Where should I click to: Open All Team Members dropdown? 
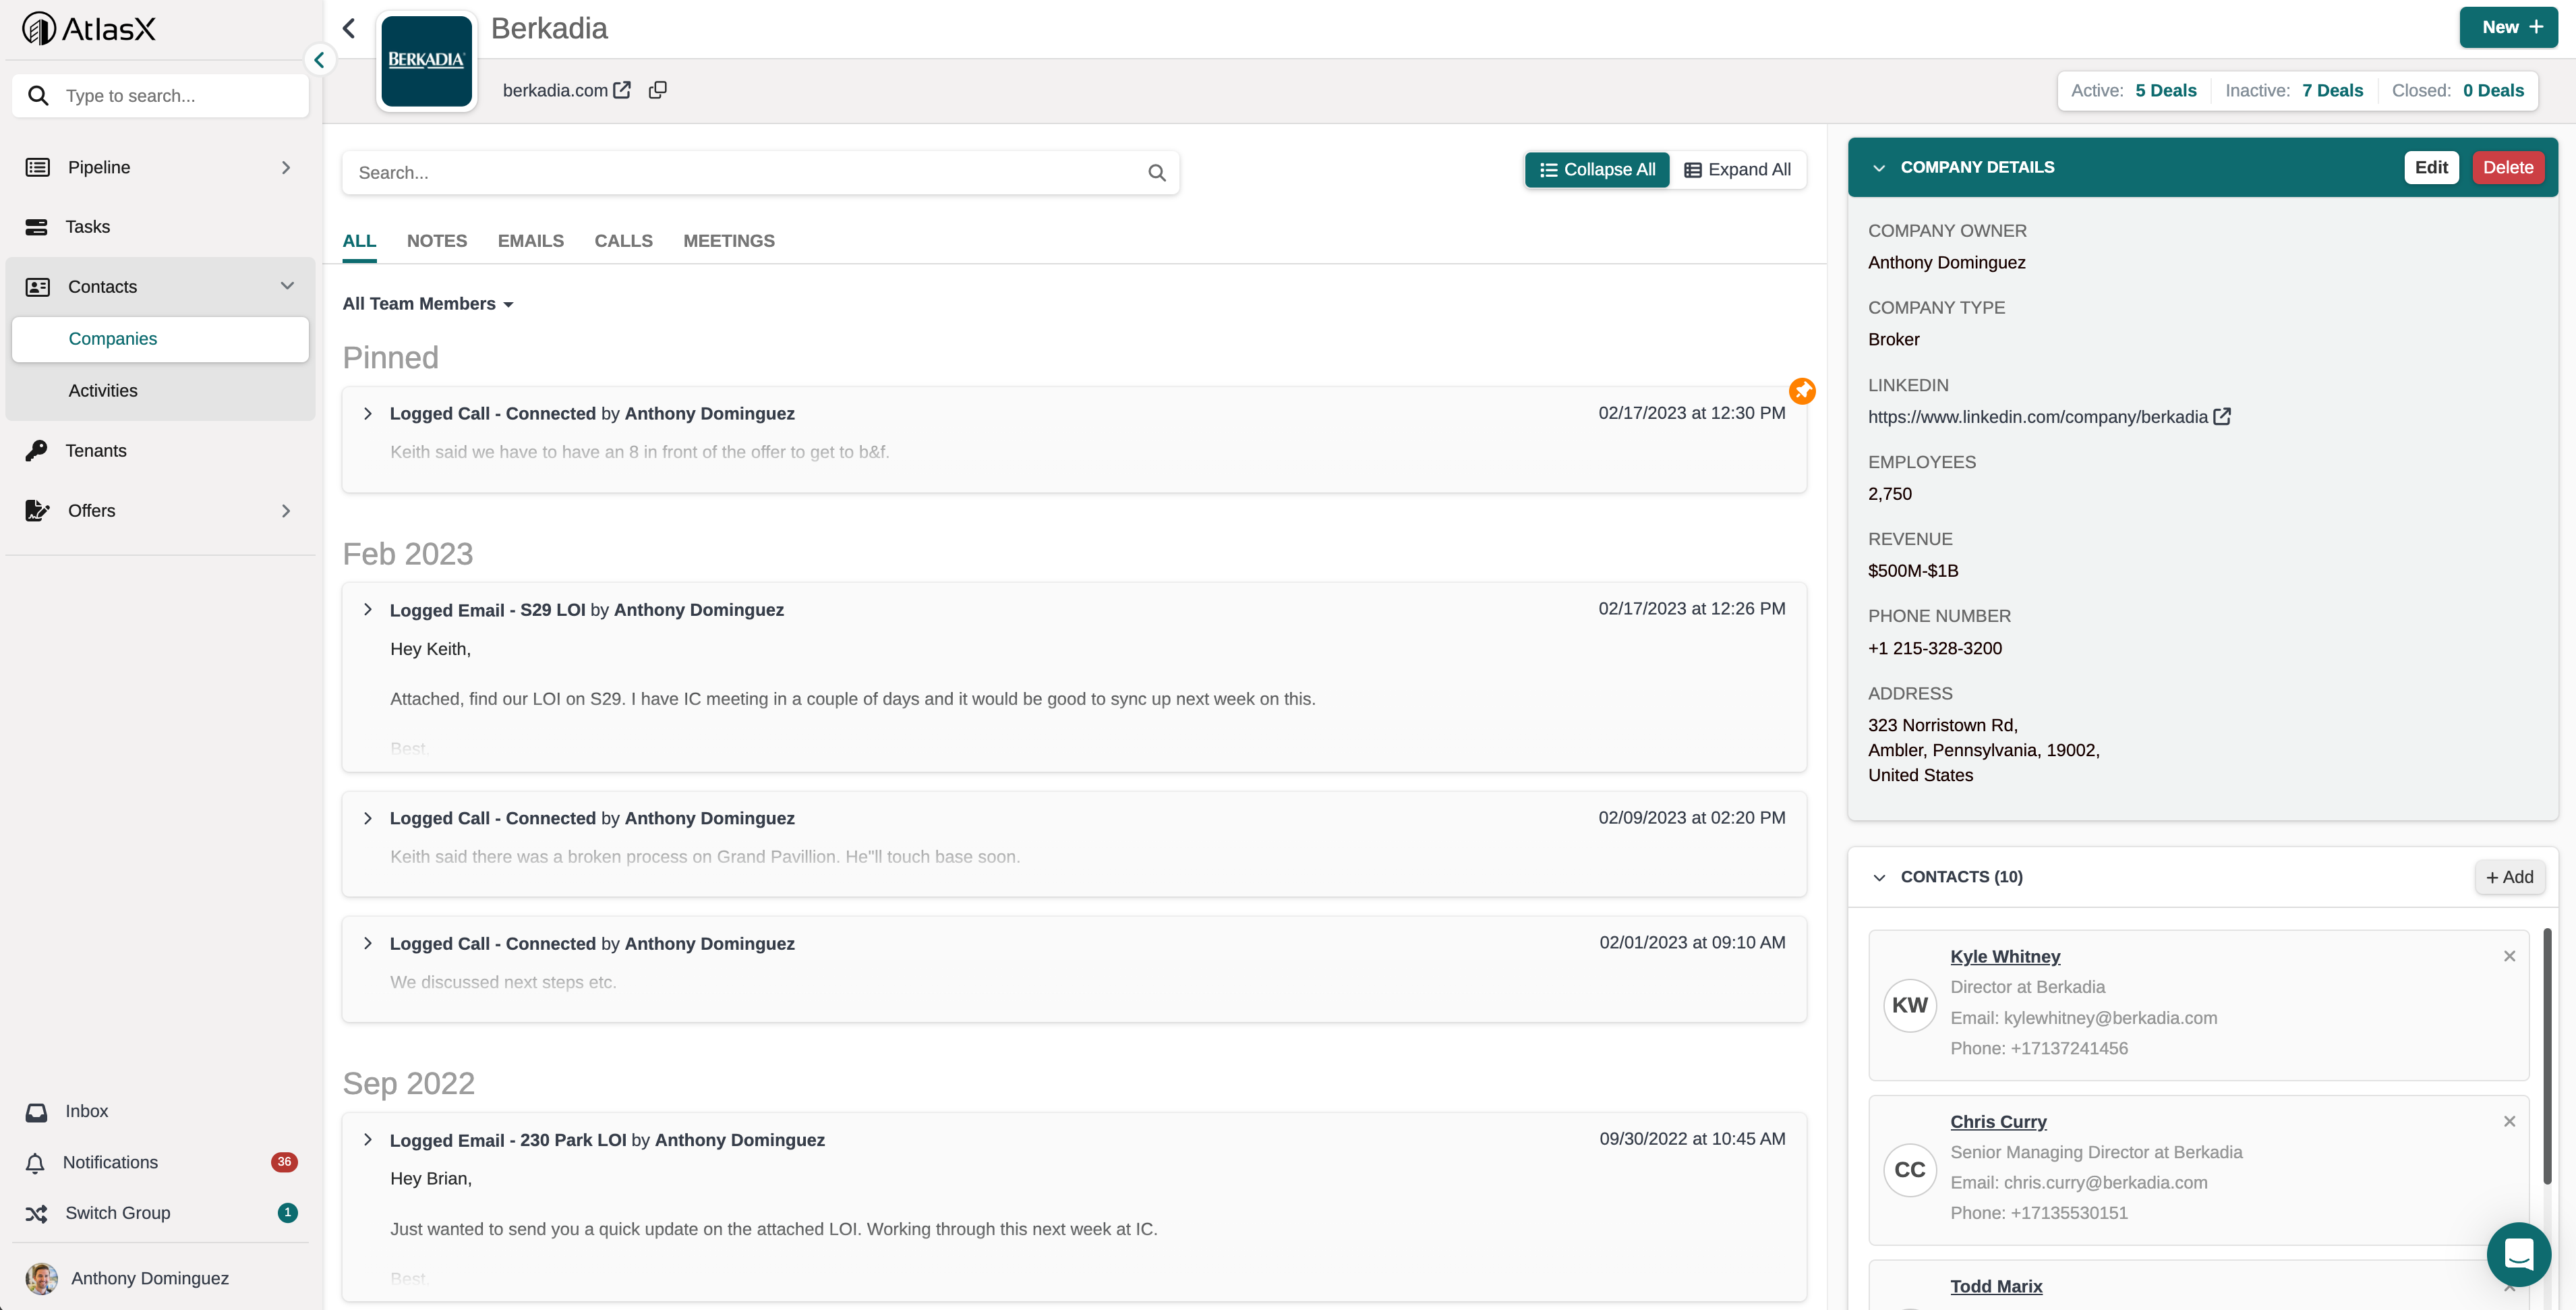tap(428, 304)
